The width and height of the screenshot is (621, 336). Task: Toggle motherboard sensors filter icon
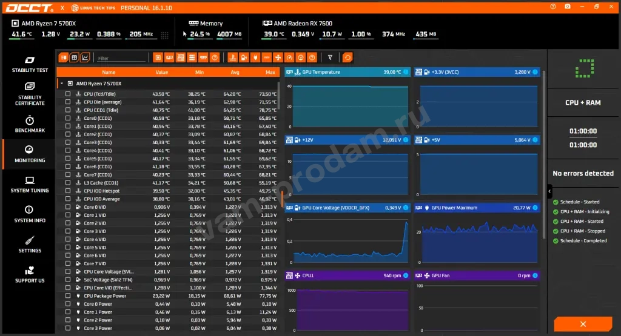click(x=181, y=58)
